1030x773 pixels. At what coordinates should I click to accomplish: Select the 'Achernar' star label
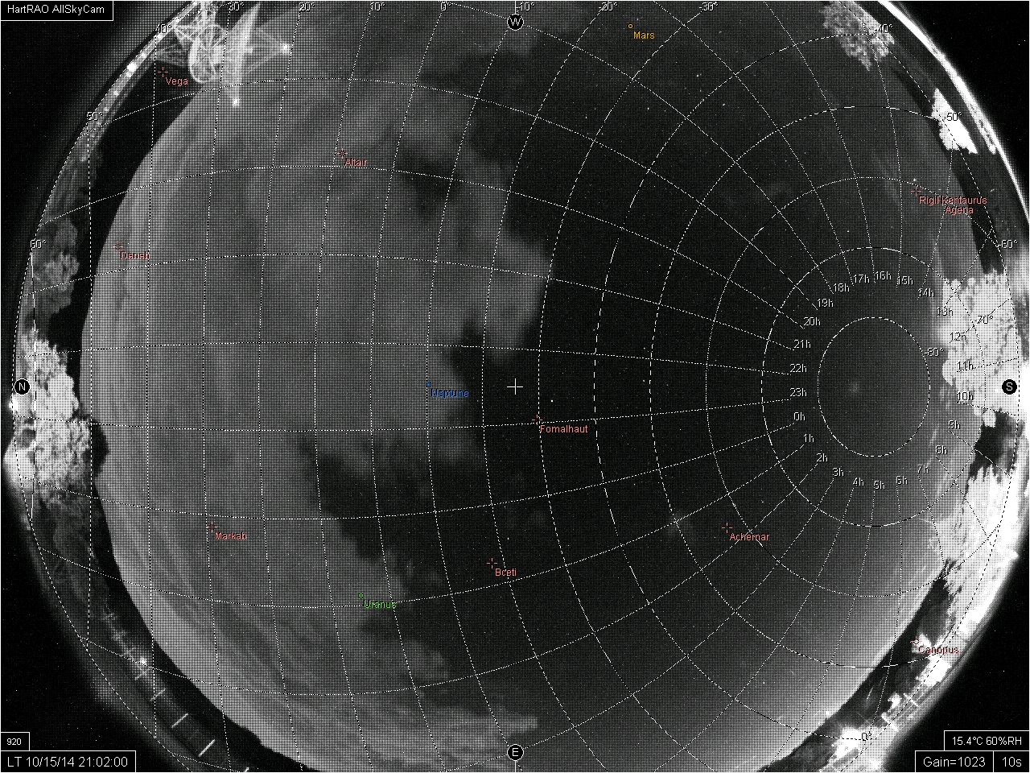[749, 537]
